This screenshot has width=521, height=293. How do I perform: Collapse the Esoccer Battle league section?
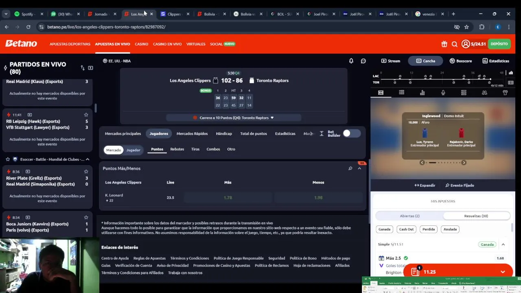pyautogui.click(x=87, y=160)
